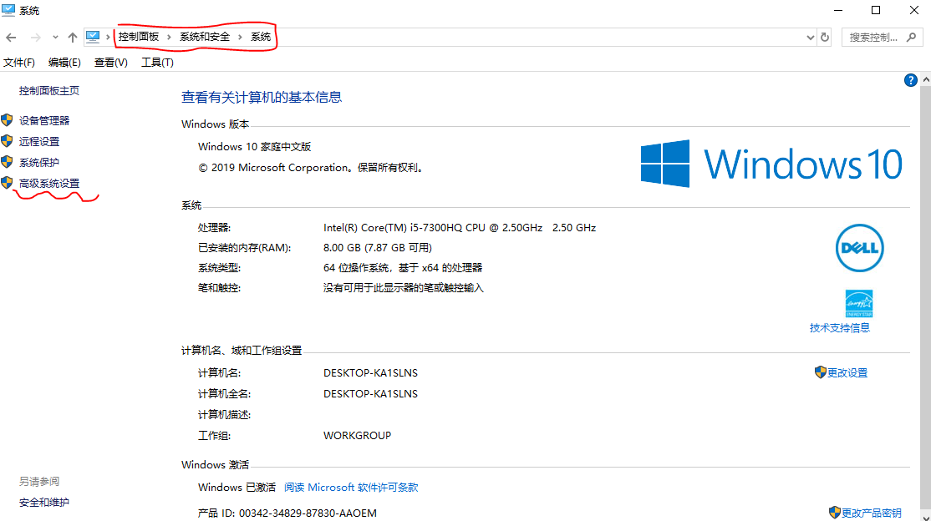Click the 8.00 GB RAM value
This screenshot has height=521, width=931.
(x=378, y=247)
